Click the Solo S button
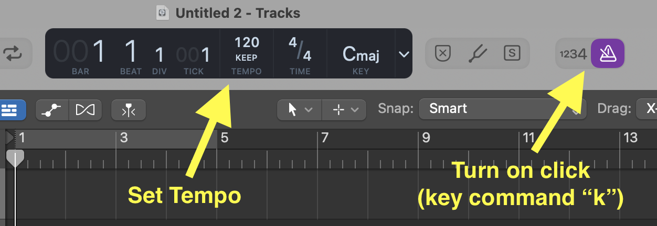This screenshot has width=657, height=226. coord(512,53)
